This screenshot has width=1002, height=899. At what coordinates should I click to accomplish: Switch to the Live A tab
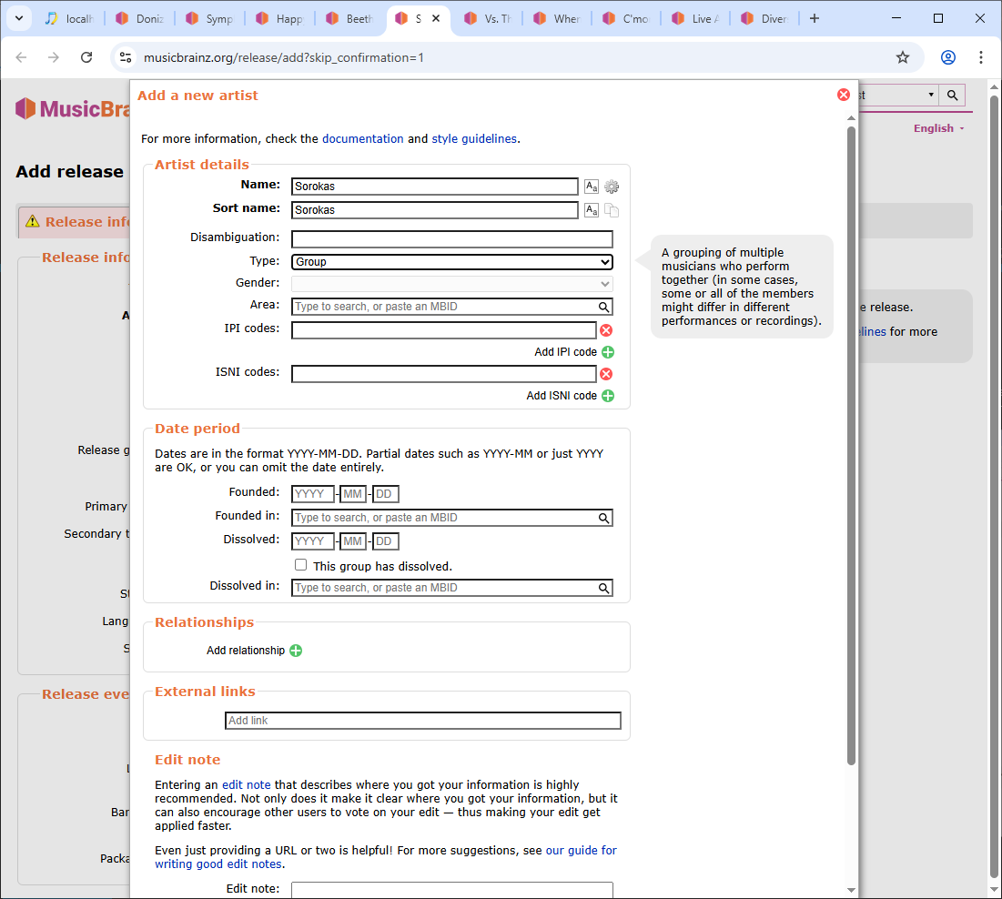(696, 18)
